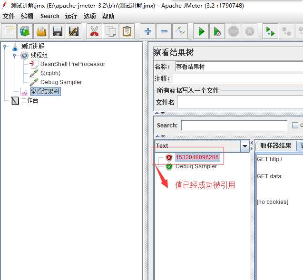This screenshot has height=280, width=303.
Task: Click the greyed Shutdown icon
Action: click(250, 31)
